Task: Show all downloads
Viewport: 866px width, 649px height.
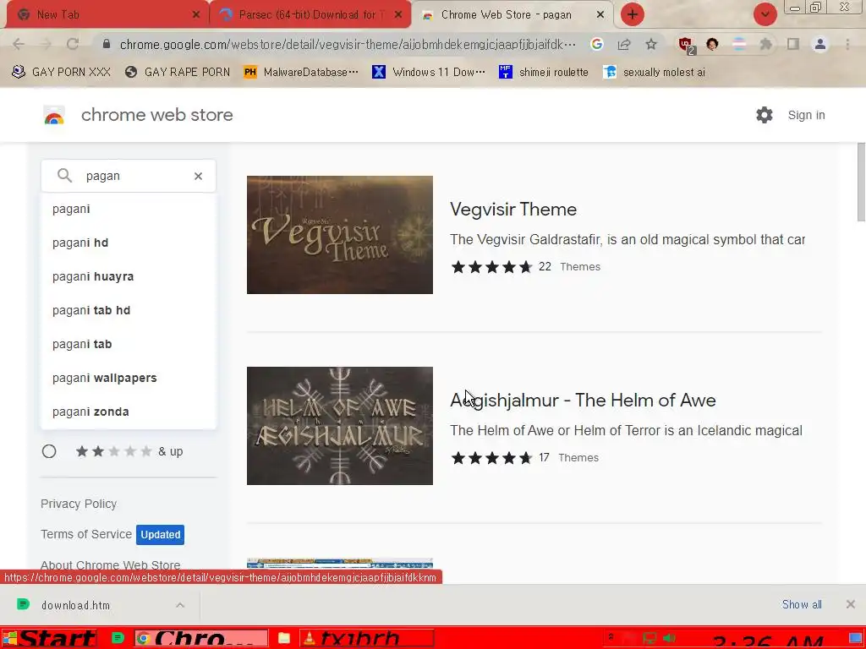Action: (802, 604)
